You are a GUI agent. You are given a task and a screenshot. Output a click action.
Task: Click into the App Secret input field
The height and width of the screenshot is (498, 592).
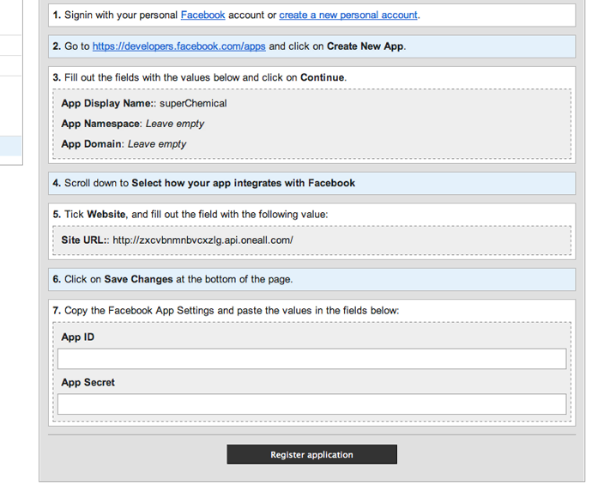tap(311, 404)
